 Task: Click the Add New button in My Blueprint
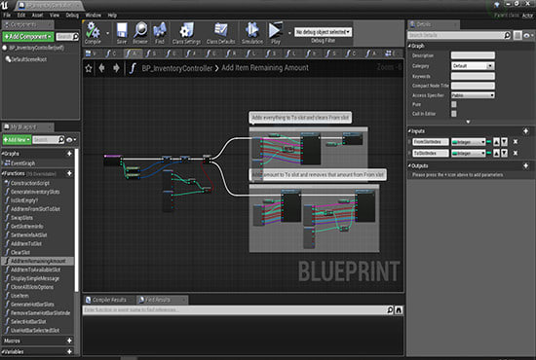click(17, 139)
